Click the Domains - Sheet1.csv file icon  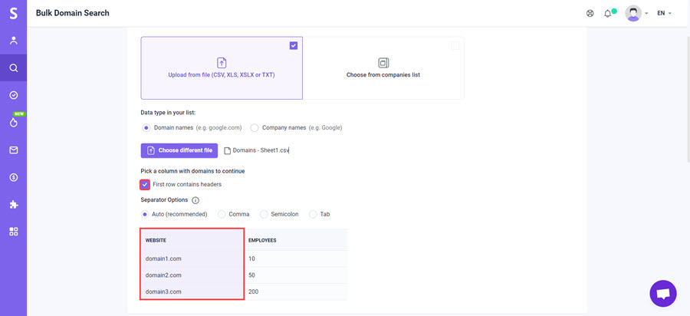pos(228,150)
